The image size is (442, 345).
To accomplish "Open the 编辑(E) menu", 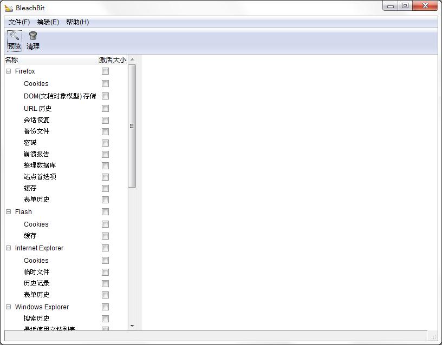I will click(x=48, y=22).
